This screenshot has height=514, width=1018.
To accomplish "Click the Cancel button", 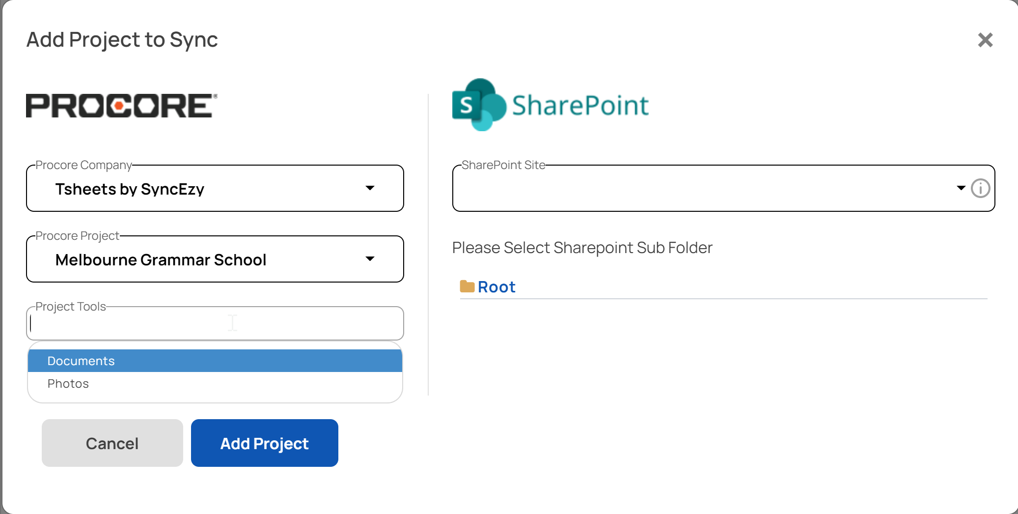I will pos(112,443).
